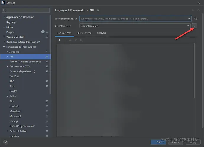This screenshot has height=147, width=204.
Task: Click the help question mark button
Action: tap(6, 142)
